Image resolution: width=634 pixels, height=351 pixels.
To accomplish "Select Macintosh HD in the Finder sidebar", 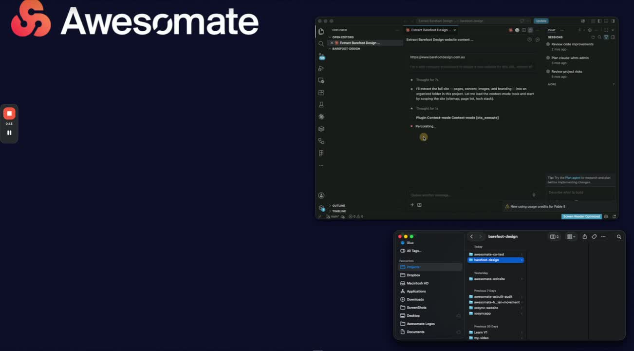I will (x=430, y=283).
